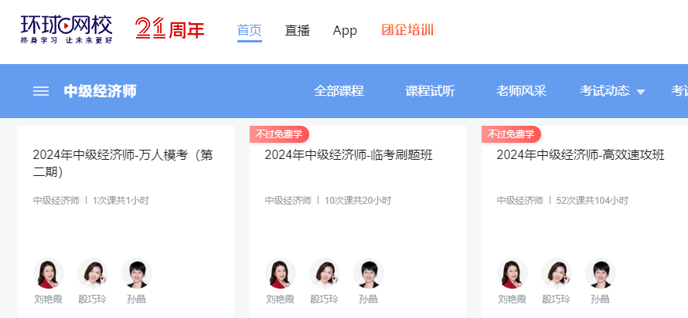Click 孙晶's avatar in the 高效速攻班 card

pos(601,273)
